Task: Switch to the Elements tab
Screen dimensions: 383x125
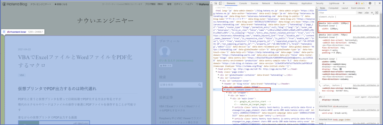Action: 231,3
